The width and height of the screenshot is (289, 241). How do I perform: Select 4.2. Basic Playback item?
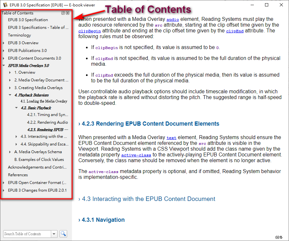pos(36,108)
